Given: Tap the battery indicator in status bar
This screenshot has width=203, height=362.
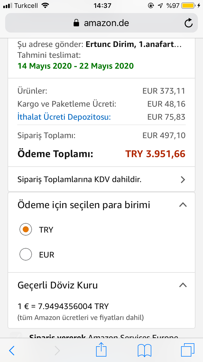Looking at the screenshot, I should (188, 5).
